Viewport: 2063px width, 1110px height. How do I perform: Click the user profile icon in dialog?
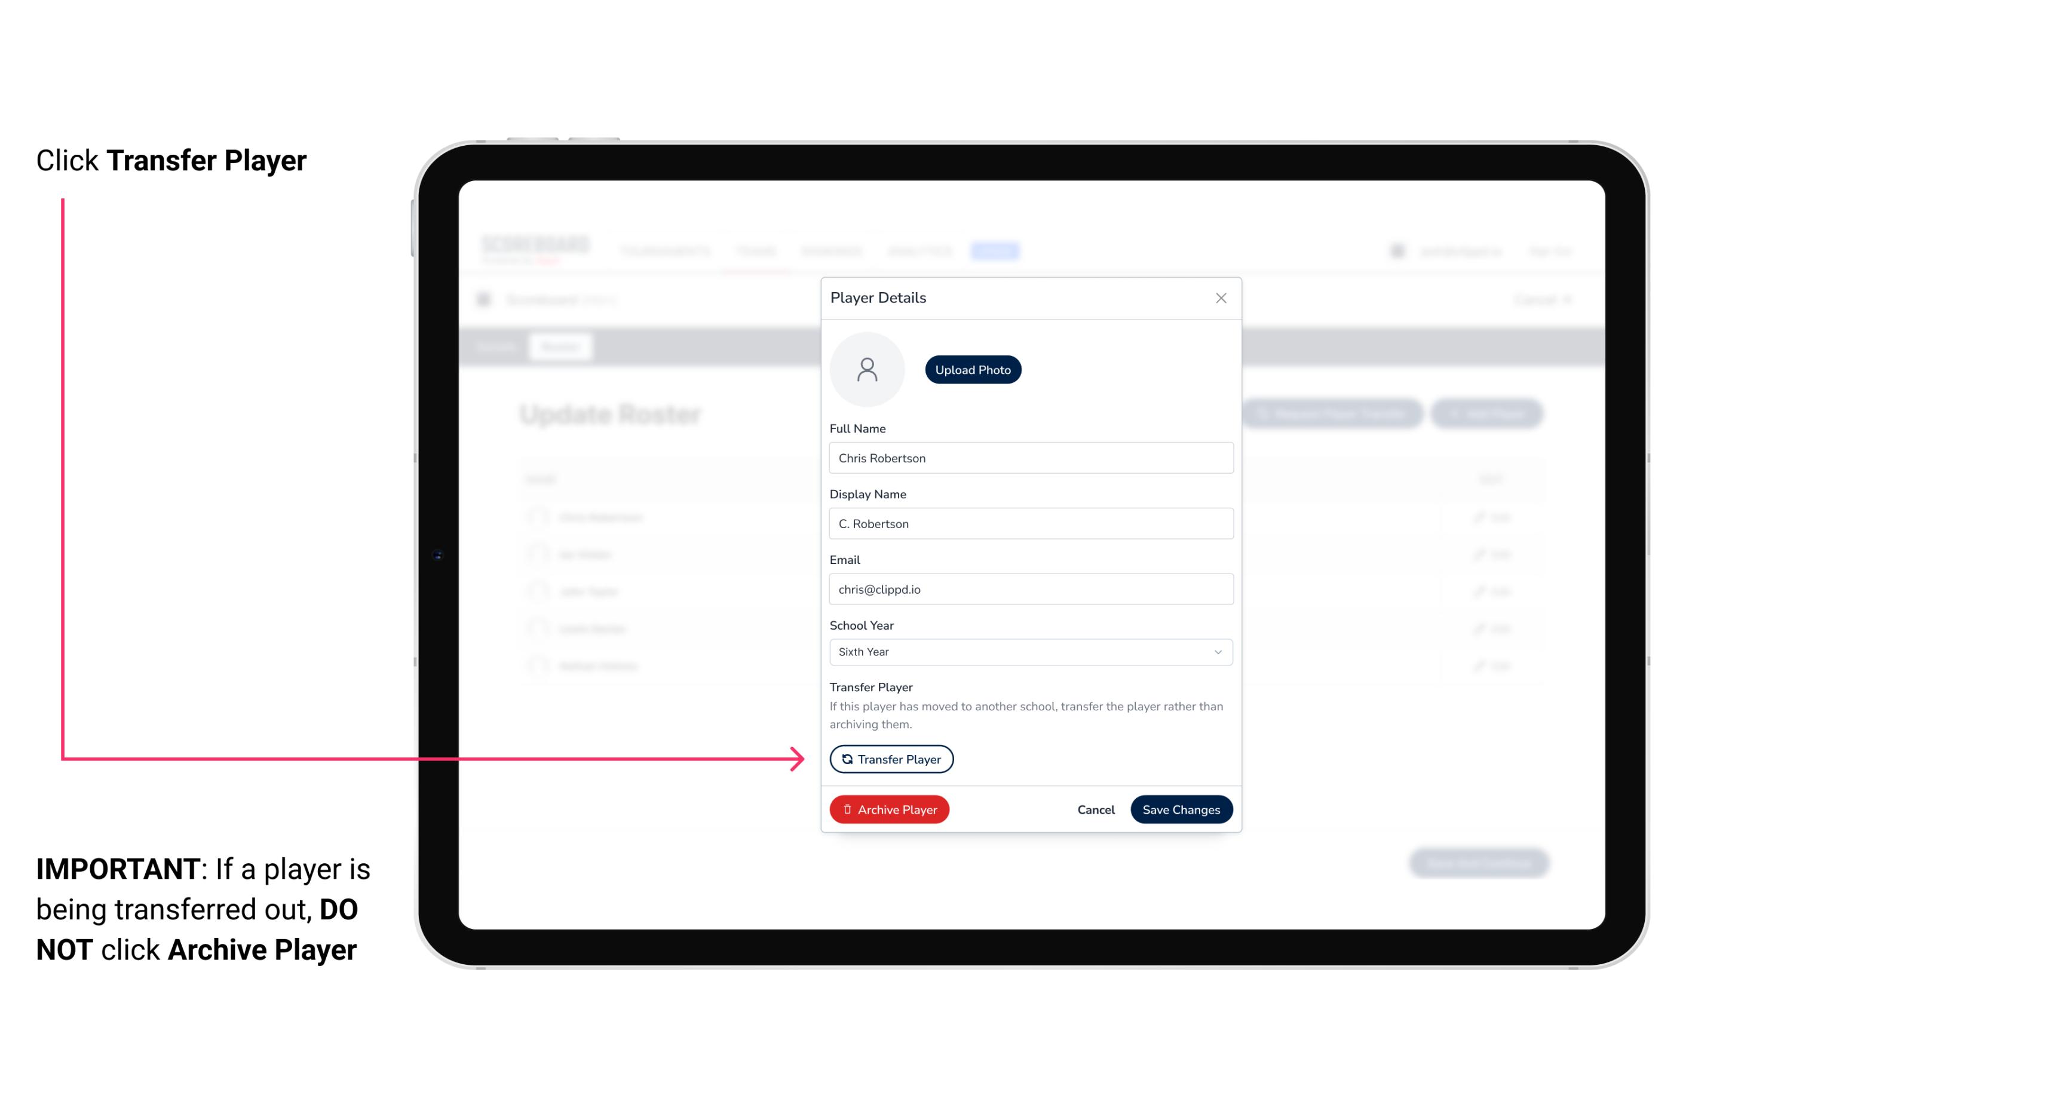[x=867, y=368]
